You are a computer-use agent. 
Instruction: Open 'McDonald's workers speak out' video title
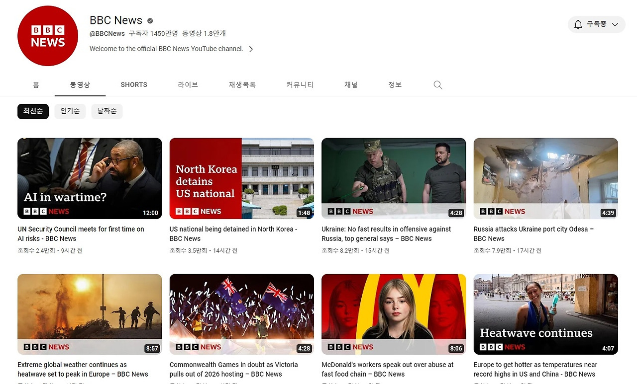388,370
